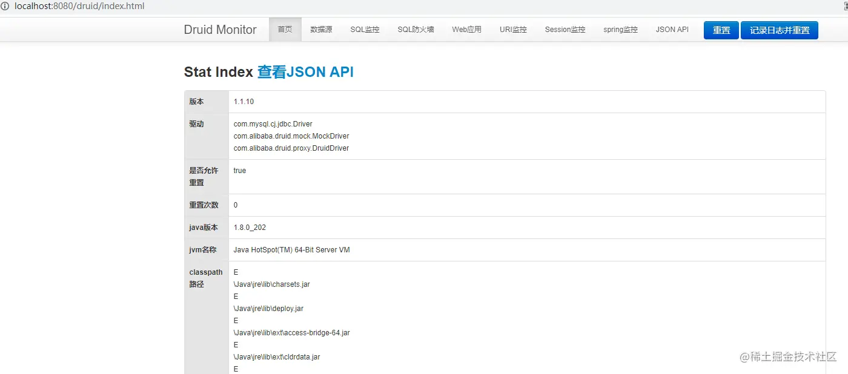The height and width of the screenshot is (374, 848).
Task: Click the Druid Monitor brand title
Action: [220, 30]
